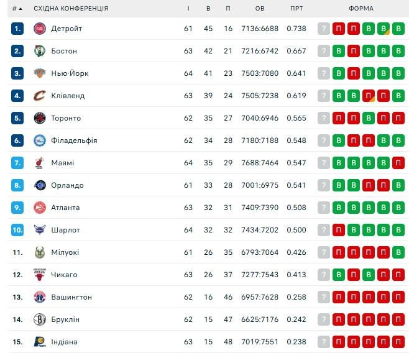The image size is (409, 358).
Task: Sort table by the # rank column
Action: pos(17,9)
